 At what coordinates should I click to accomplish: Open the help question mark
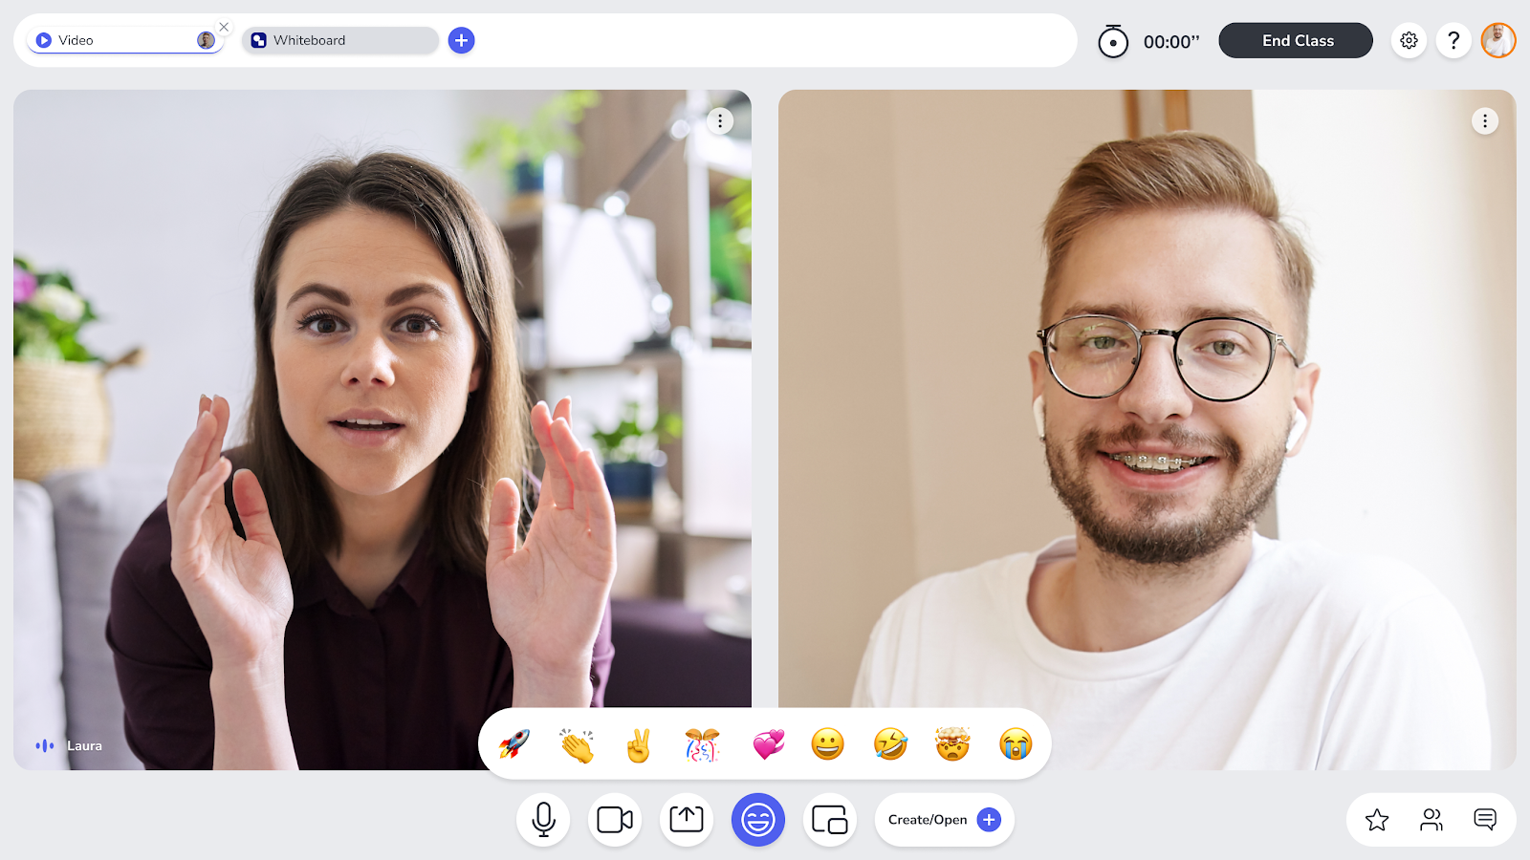[x=1453, y=40]
